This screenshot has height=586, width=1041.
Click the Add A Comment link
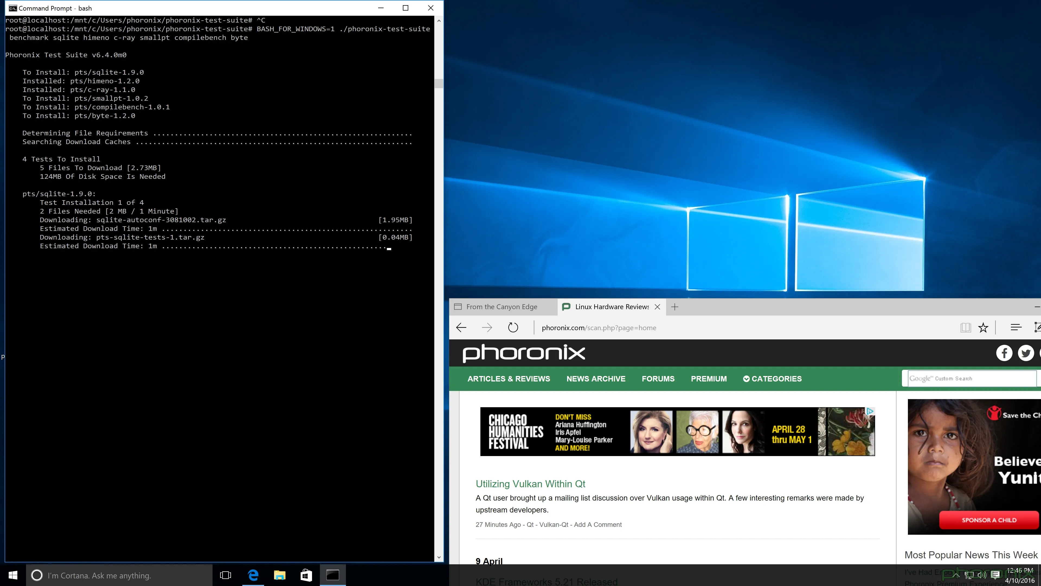(x=598, y=525)
